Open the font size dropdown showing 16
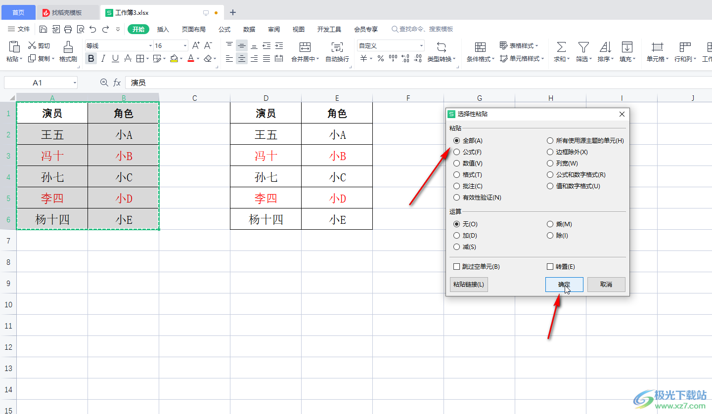 tap(185, 45)
